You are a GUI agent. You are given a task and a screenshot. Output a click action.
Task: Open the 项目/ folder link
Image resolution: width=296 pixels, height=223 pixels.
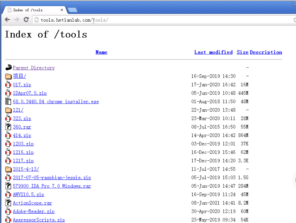pyautogui.click(x=20, y=76)
